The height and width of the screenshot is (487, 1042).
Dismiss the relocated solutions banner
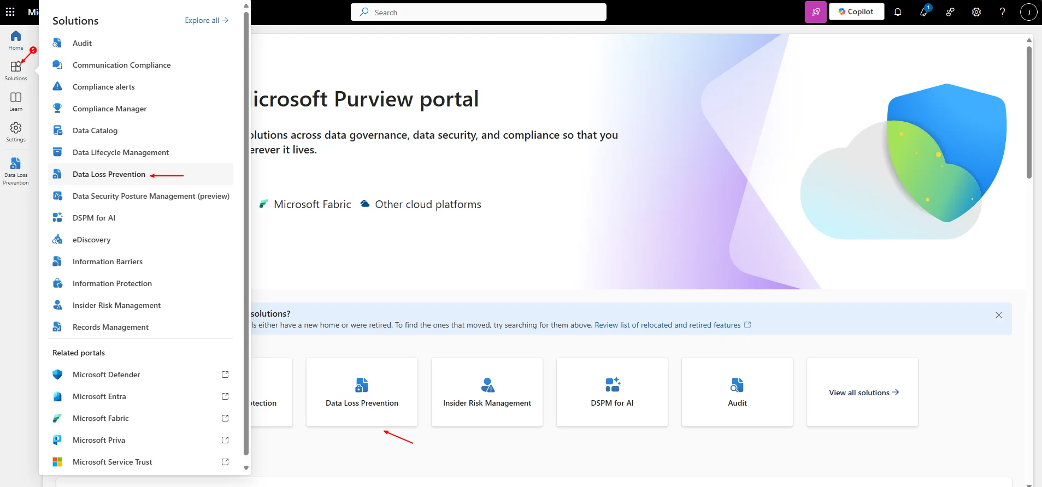(x=999, y=315)
